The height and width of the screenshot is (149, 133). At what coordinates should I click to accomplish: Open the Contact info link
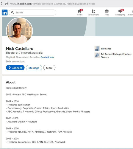[47, 57]
